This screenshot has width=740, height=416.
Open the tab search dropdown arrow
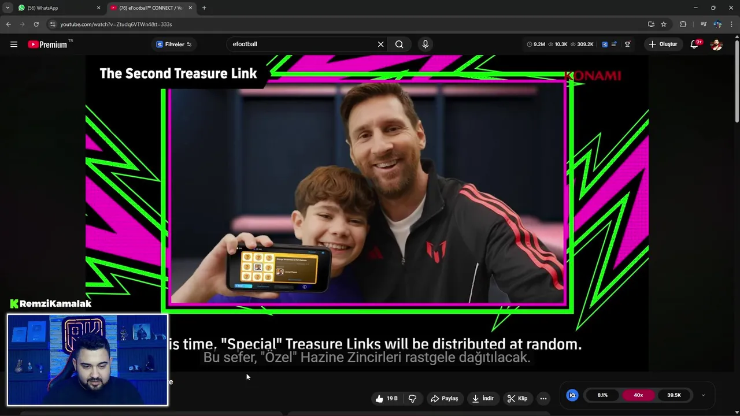(x=8, y=8)
